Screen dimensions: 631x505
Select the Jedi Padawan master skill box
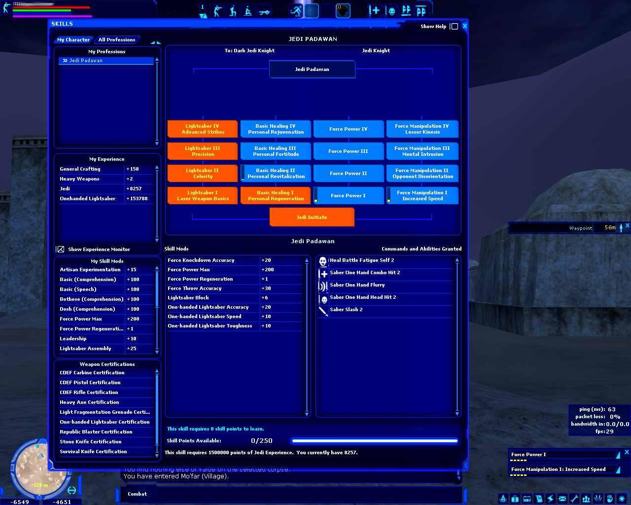pyautogui.click(x=312, y=70)
